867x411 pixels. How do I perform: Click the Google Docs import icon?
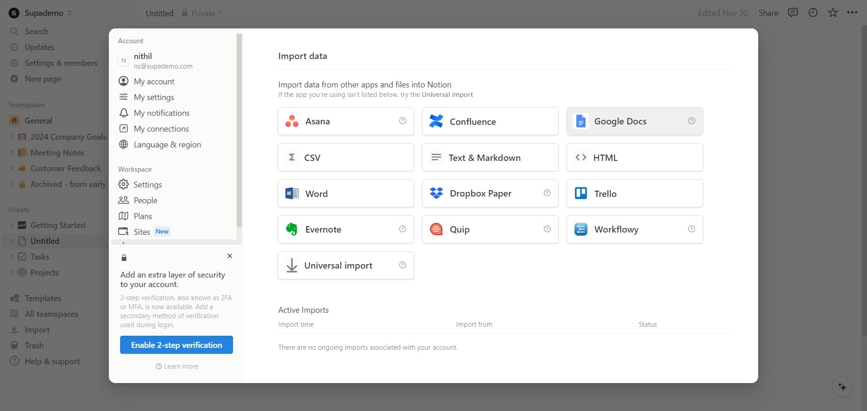point(581,121)
